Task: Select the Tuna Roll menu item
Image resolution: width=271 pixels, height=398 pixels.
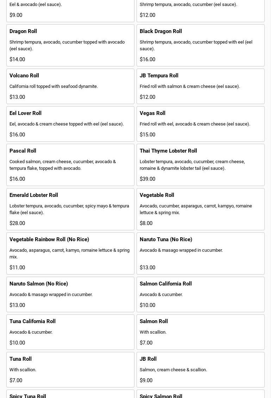Action: click(70, 370)
